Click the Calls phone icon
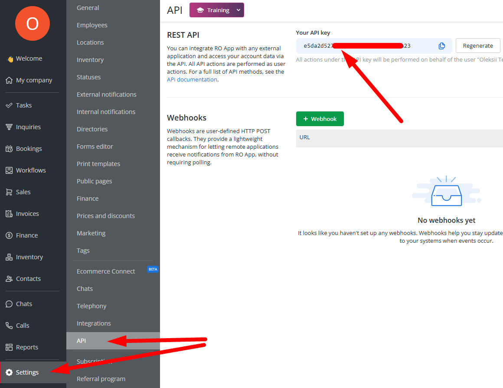Viewport: 503px width, 388px height. pyautogui.click(x=9, y=326)
